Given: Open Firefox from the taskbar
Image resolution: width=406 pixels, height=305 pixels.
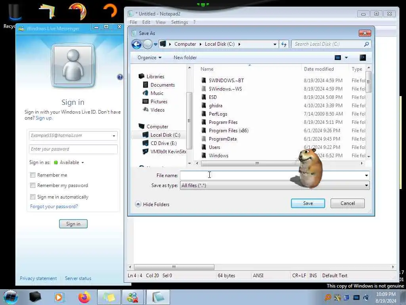Looking at the screenshot, I should 84,297.
